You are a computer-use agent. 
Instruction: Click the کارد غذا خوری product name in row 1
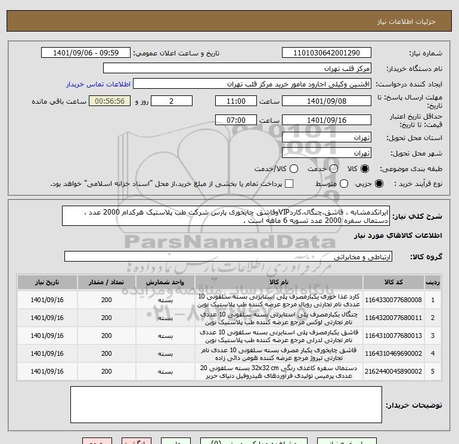point(279,300)
